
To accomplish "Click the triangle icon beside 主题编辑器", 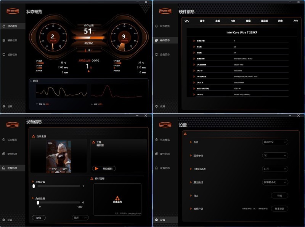I will (93, 142).
